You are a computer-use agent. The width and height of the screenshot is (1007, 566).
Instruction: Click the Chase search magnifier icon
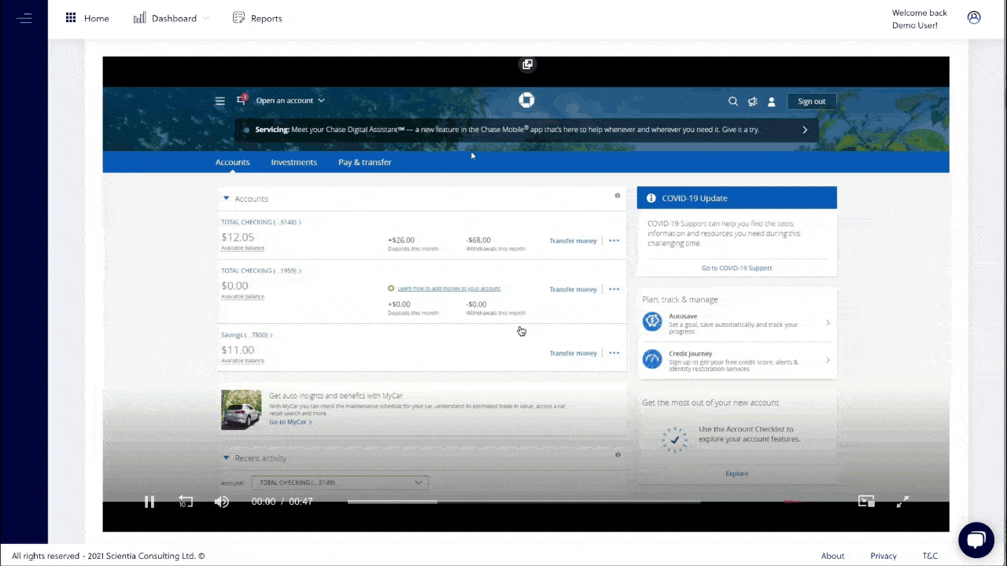click(733, 101)
